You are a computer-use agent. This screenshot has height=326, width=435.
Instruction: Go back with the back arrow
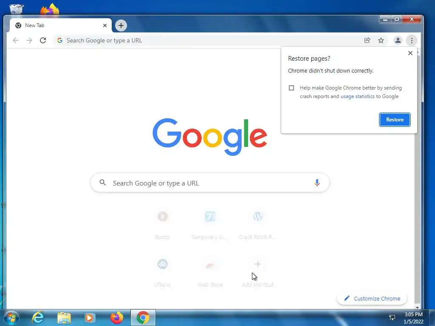click(16, 40)
